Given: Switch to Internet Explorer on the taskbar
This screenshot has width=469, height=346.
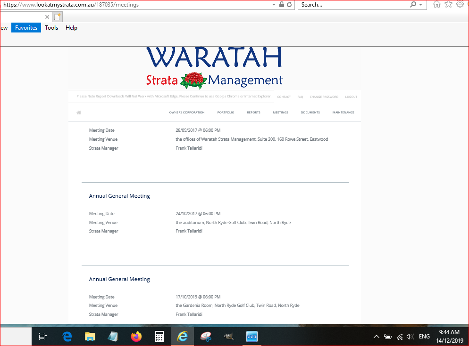Looking at the screenshot, I should click(x=183, y=337).
